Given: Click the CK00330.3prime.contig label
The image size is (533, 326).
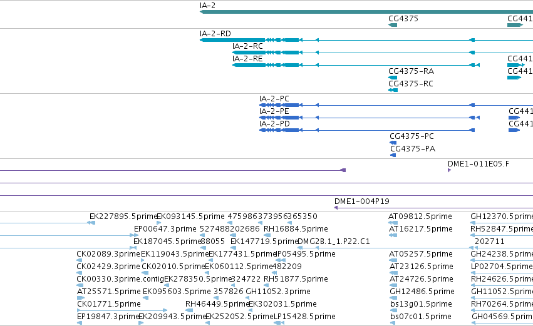Looking at the screenshot, I should [x=120, y=280].
